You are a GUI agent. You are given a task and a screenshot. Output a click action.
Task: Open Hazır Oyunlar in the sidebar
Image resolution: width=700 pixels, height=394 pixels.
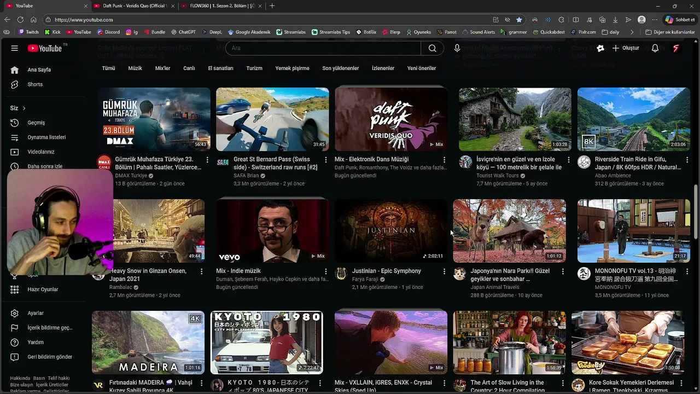click(43, 289)
